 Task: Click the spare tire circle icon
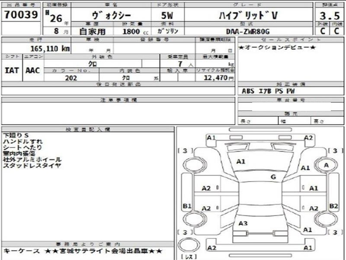(x=189, y=245)
